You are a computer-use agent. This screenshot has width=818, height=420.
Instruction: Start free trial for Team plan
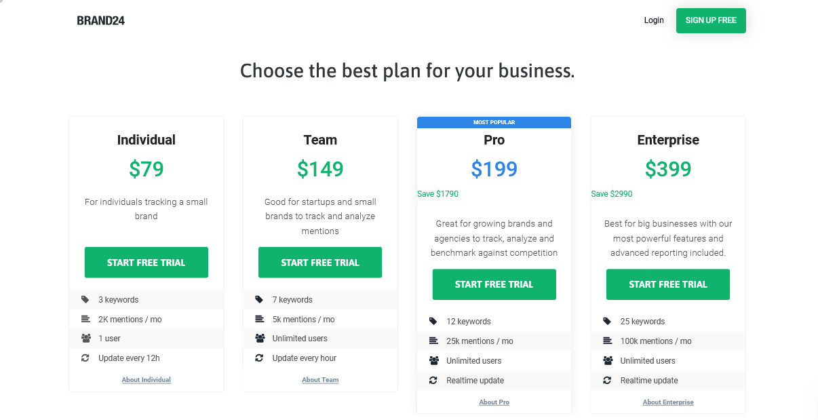pyautogui.click(x=320, y=263)
